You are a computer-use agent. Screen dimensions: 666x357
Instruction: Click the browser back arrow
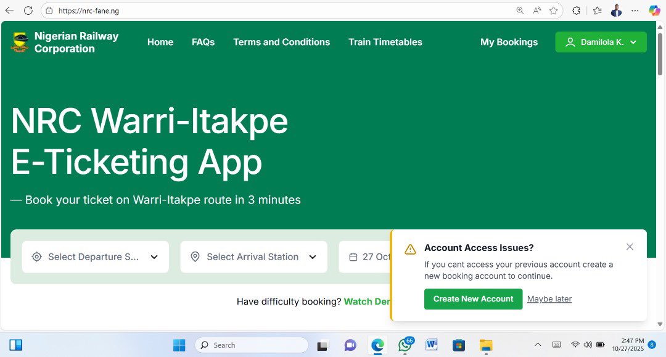[x=9, y=10]
